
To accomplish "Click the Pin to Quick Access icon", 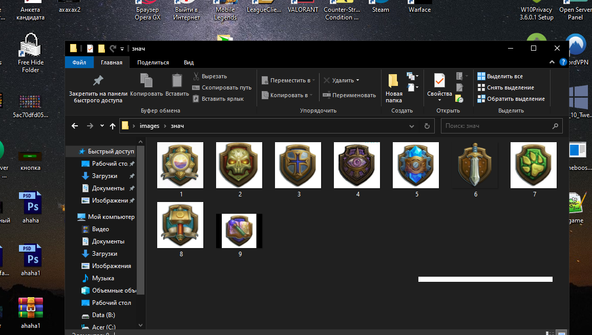I will point(97,81).
